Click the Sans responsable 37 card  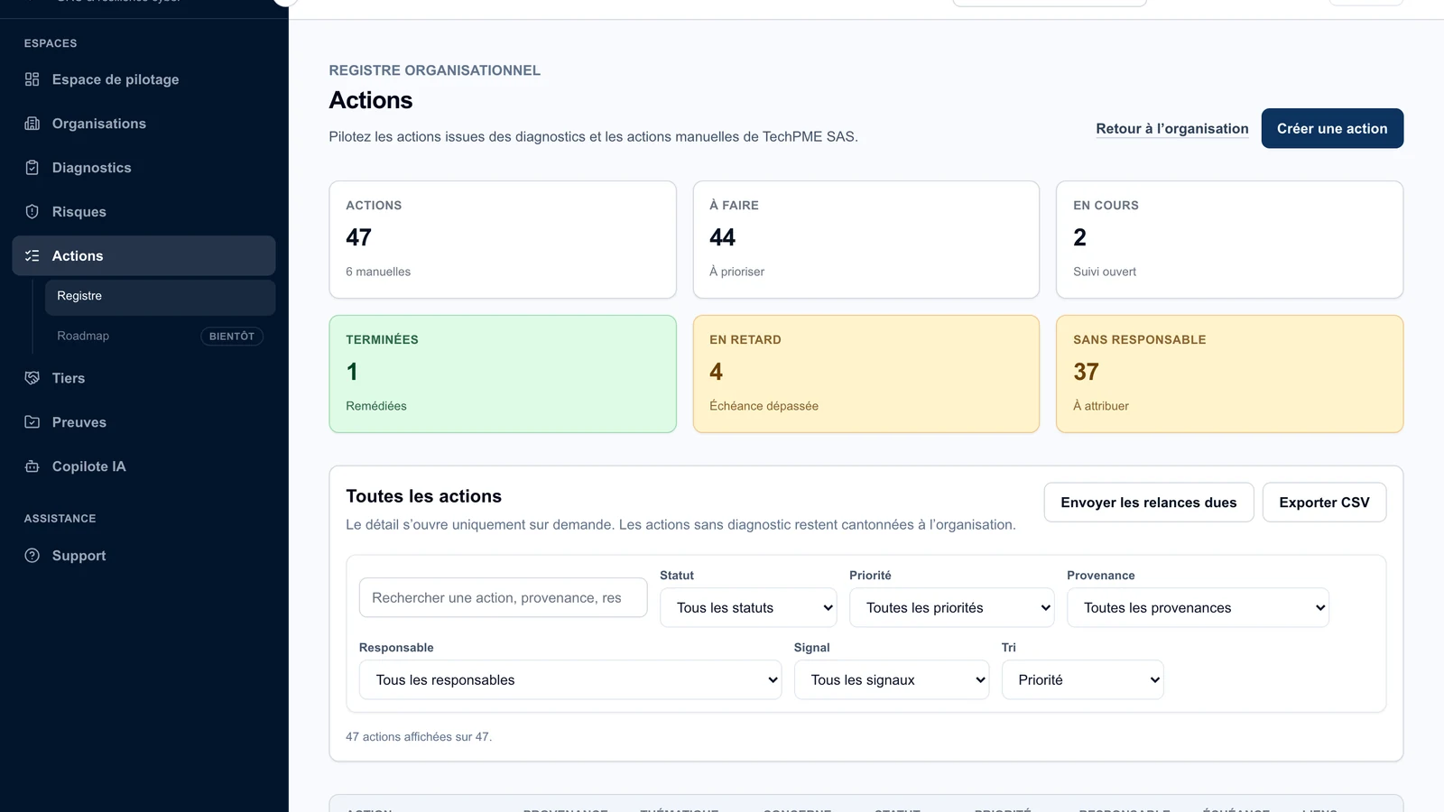[1229, 374]
